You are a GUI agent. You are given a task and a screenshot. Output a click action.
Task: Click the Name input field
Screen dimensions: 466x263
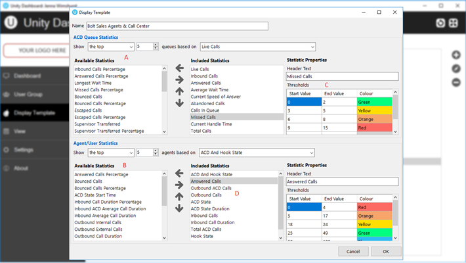pyautogui.click(x=177, y=26)
